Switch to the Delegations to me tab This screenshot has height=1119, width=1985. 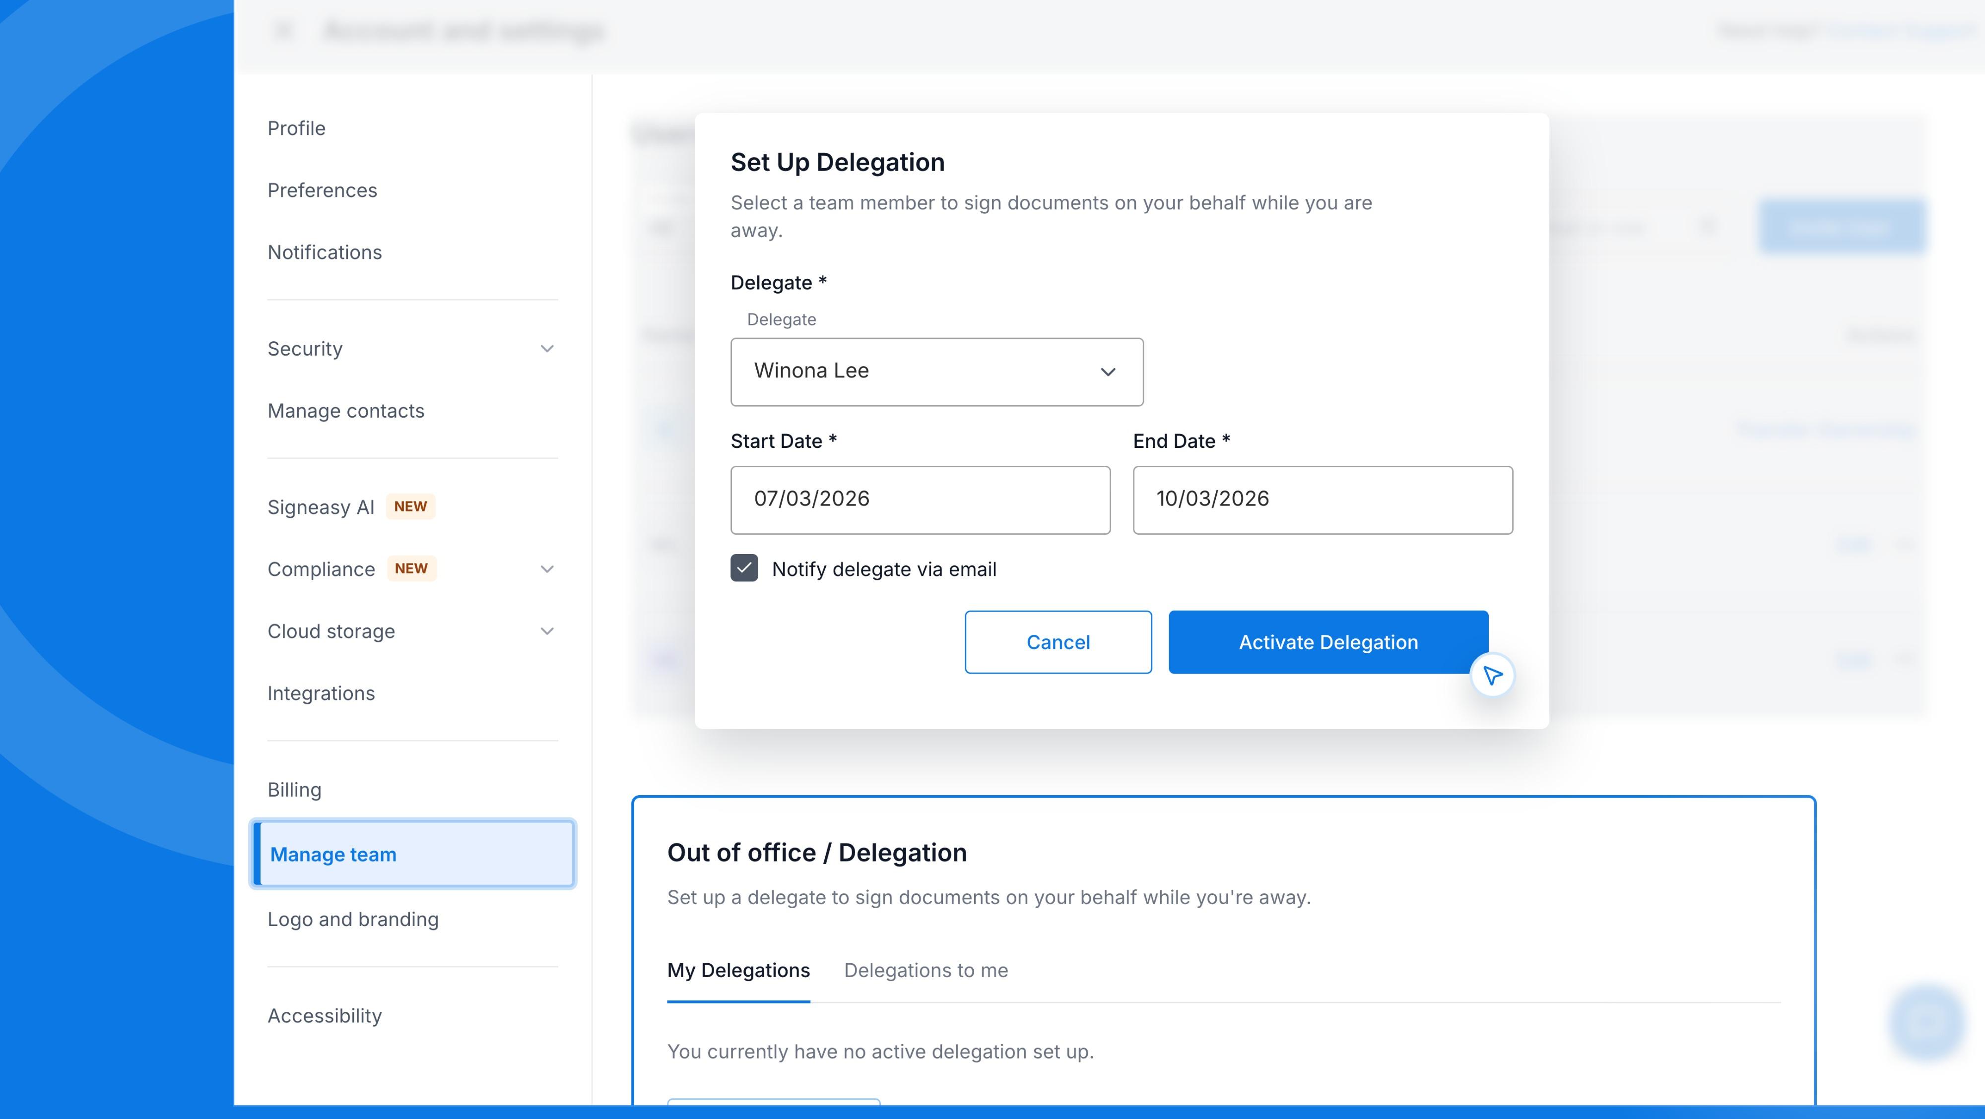(926, 970)
